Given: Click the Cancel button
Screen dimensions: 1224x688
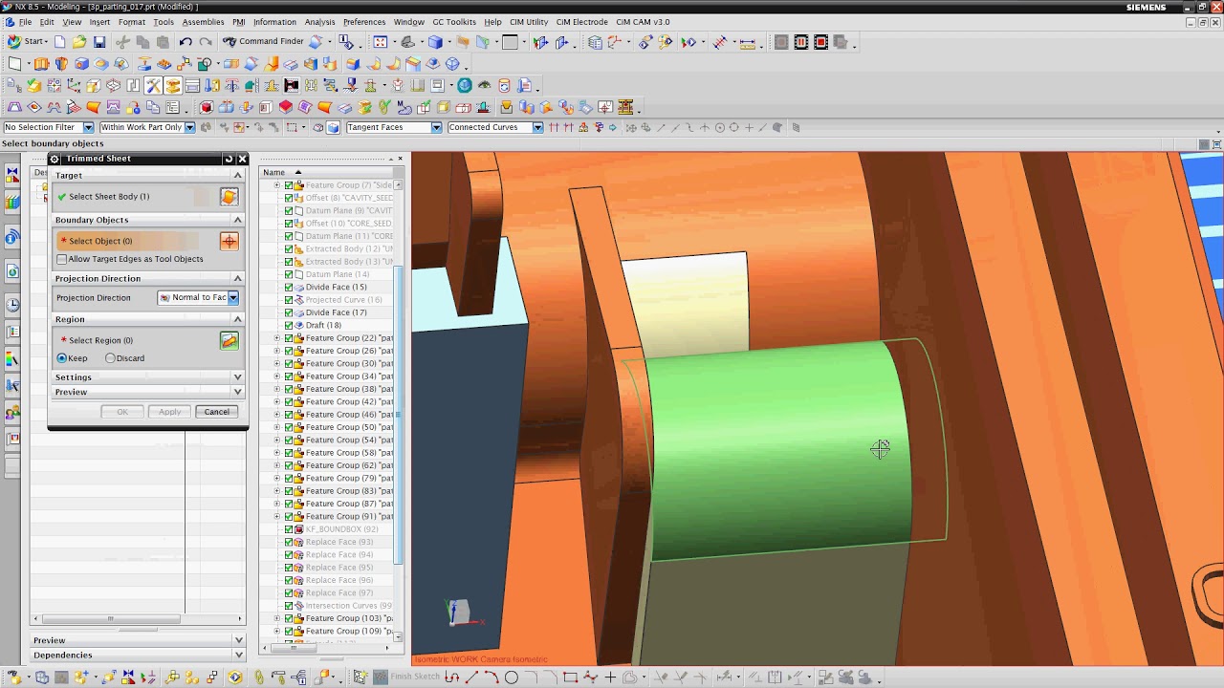Looking at the screenshot, I should (x=217, y=412).
